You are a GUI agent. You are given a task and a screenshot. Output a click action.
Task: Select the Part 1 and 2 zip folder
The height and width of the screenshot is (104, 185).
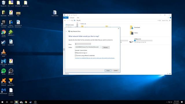point(11,3)
